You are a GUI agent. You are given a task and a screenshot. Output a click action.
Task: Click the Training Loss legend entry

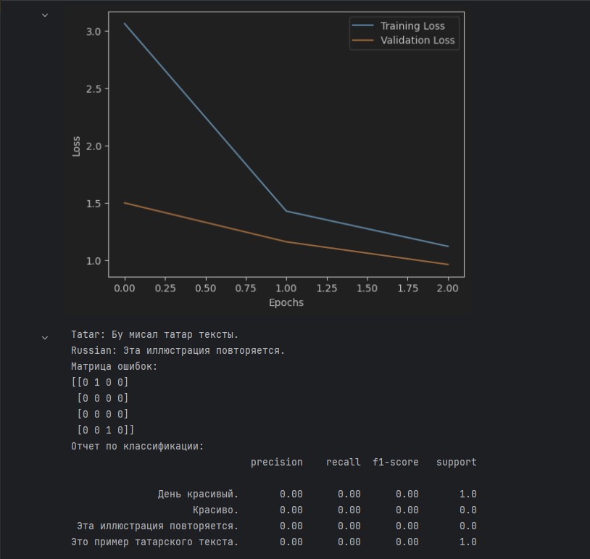click(x=399, y=26)
